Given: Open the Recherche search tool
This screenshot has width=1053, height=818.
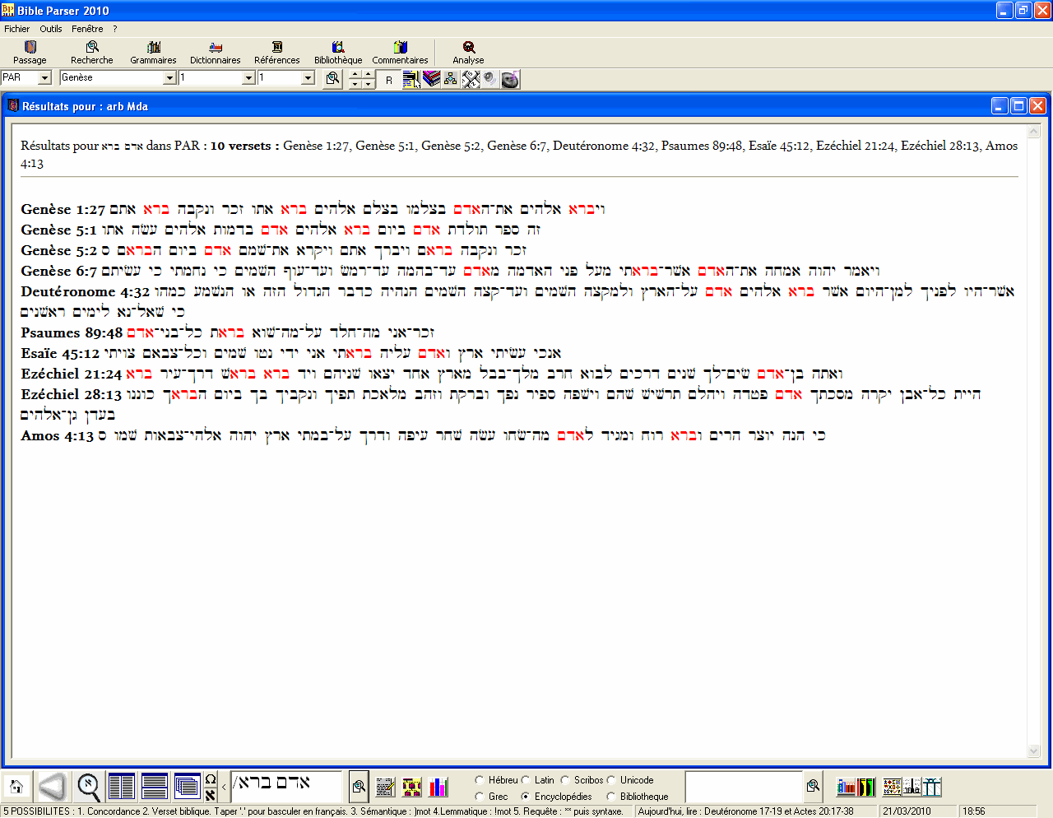Looking at the screenshot, I should [92, 53].
